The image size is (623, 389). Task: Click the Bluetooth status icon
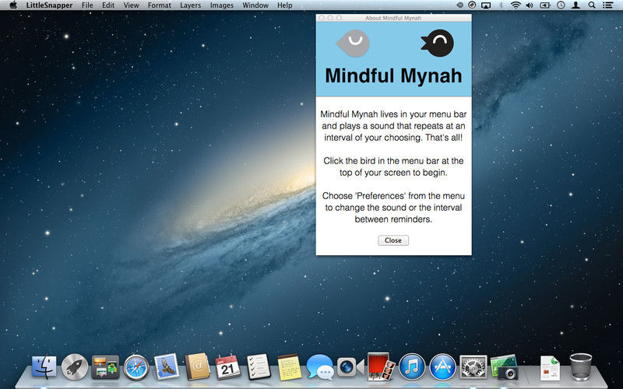pyautogui.click(x=501, y=5)
